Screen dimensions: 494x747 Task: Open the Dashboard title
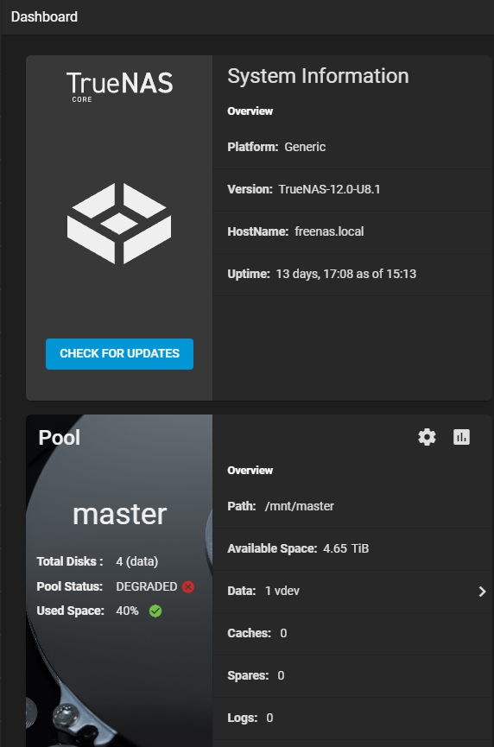pyautogui.click(x=44, y=16)
